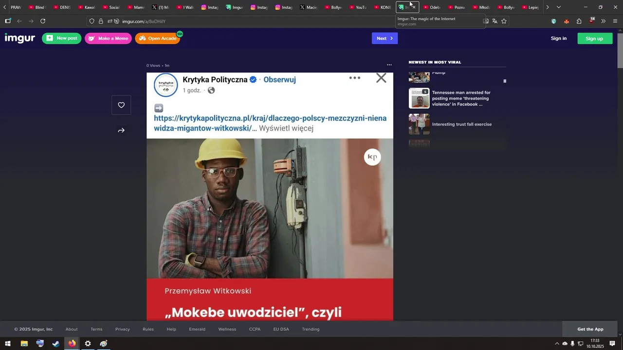Click the blue Next post button

(385, 38)
